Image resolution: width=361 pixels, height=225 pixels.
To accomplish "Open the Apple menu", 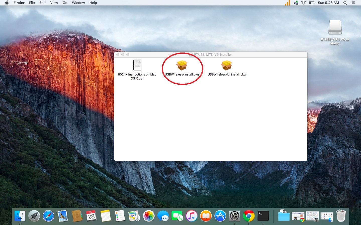I will click(7, 3).
